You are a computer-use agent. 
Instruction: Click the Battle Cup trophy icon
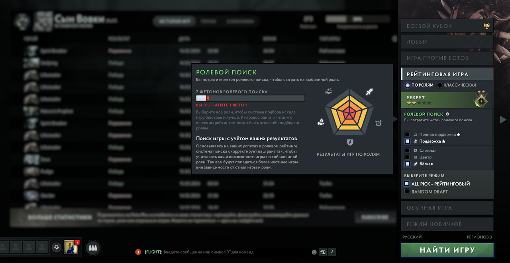(487, 26)
